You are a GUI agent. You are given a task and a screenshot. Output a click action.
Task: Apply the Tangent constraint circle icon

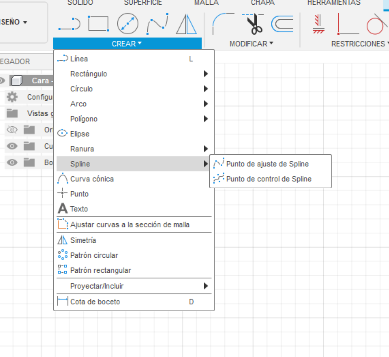377,24
